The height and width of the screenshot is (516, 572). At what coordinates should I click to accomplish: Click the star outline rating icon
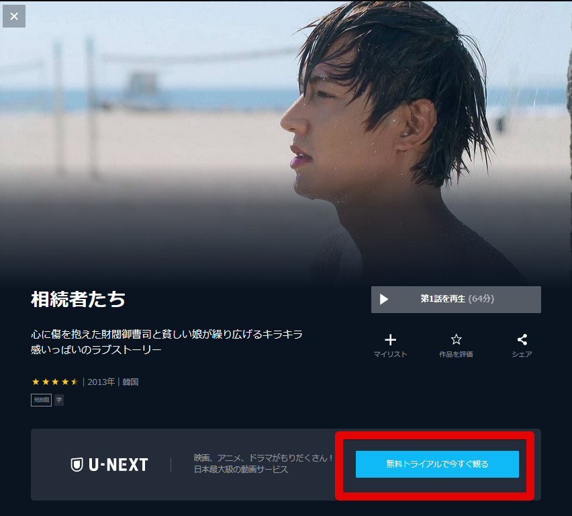point(456,339)
